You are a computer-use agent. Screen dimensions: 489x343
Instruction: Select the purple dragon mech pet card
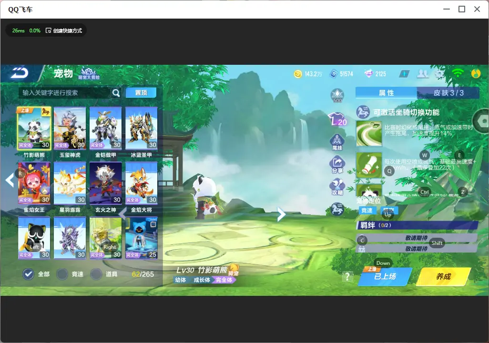(x=70, y=238)
